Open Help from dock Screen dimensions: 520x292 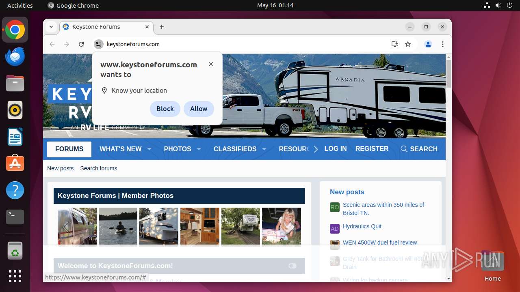(x=15, y=190)
